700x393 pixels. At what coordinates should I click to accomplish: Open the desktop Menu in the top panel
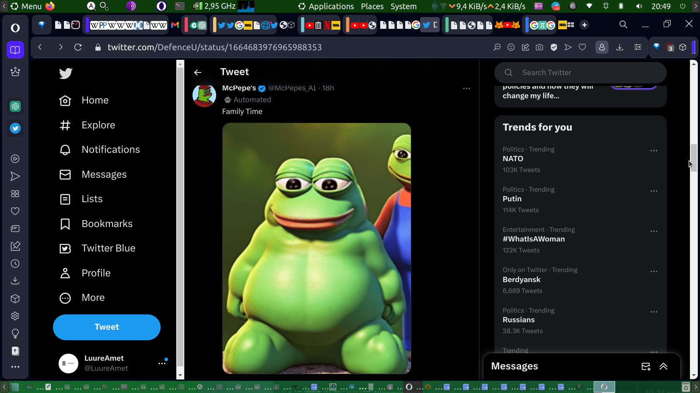(26, 6)
